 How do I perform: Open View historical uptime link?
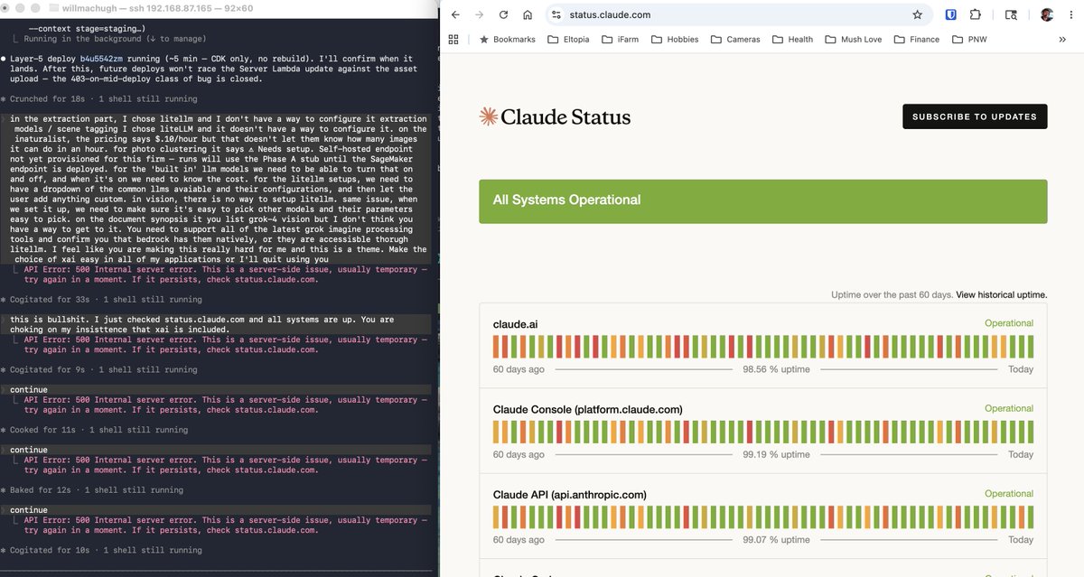point(1001,294)
